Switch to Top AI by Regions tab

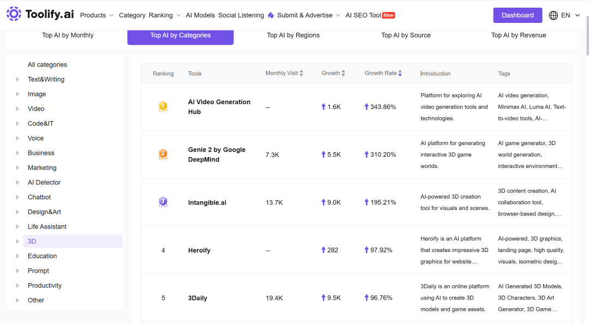tap(293, 35)
